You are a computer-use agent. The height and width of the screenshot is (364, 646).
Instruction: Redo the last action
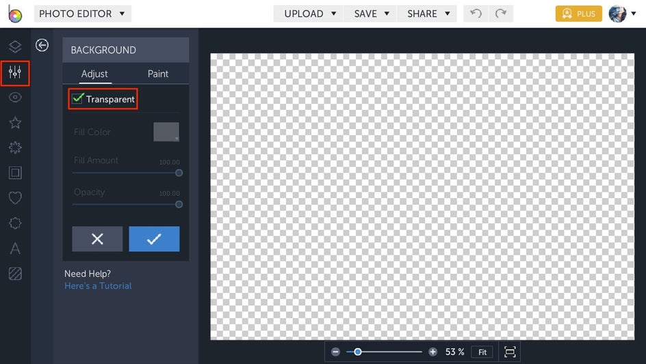pos(500,14)
